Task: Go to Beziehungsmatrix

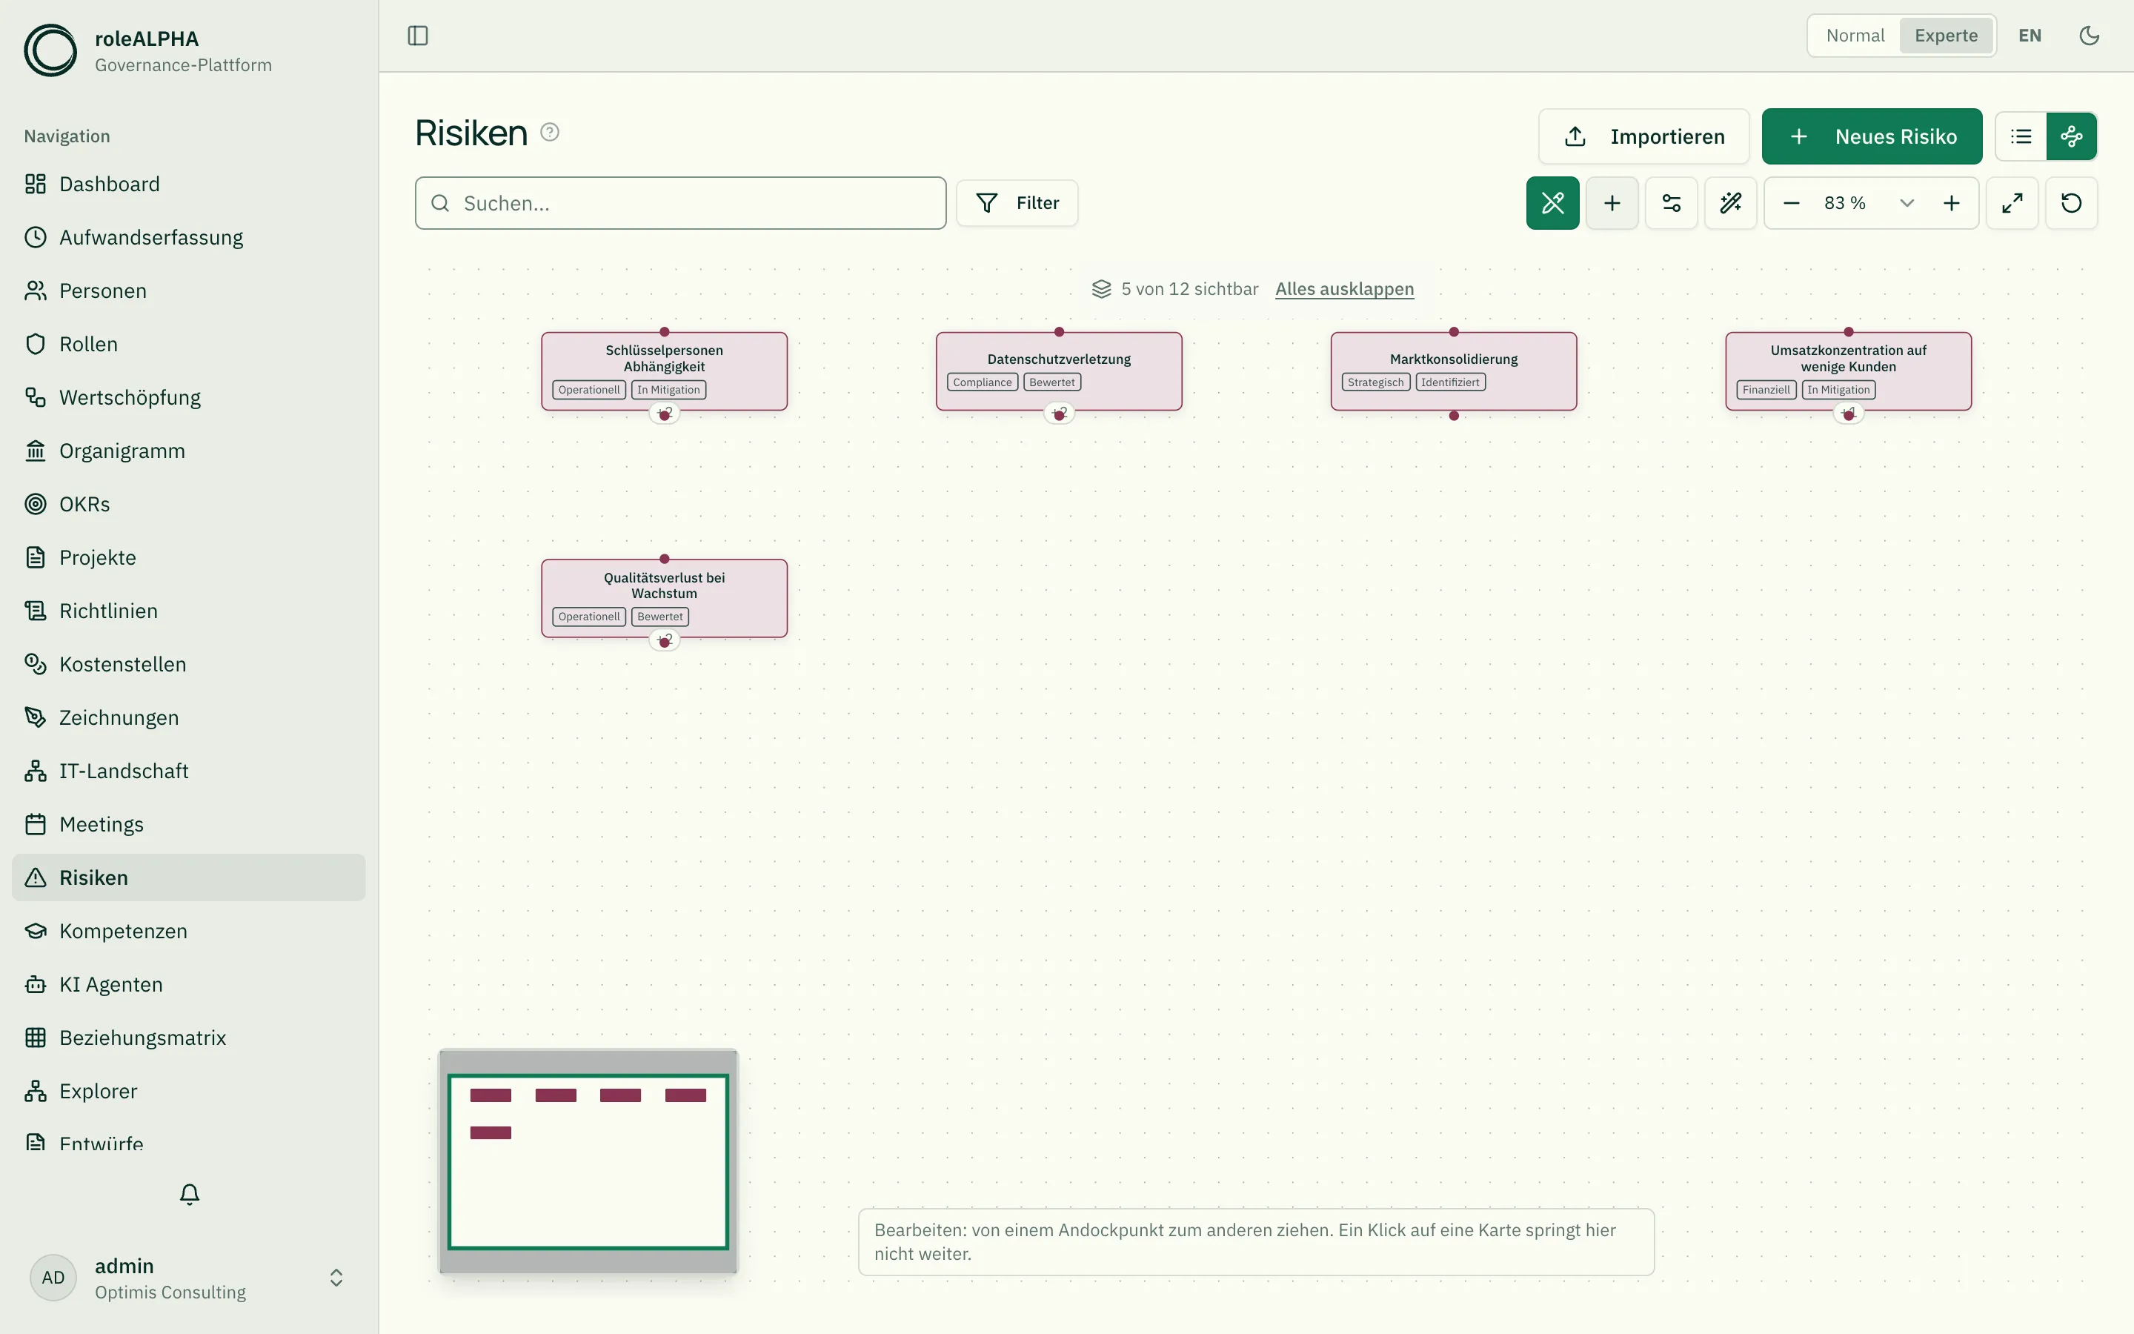Action: pos(189,1038)
